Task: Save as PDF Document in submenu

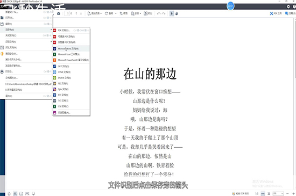Action: 71,30
